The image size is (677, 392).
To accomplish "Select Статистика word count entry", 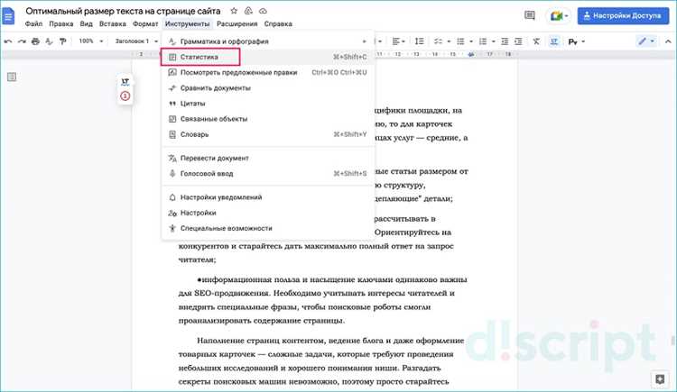I will click(268, 57).
